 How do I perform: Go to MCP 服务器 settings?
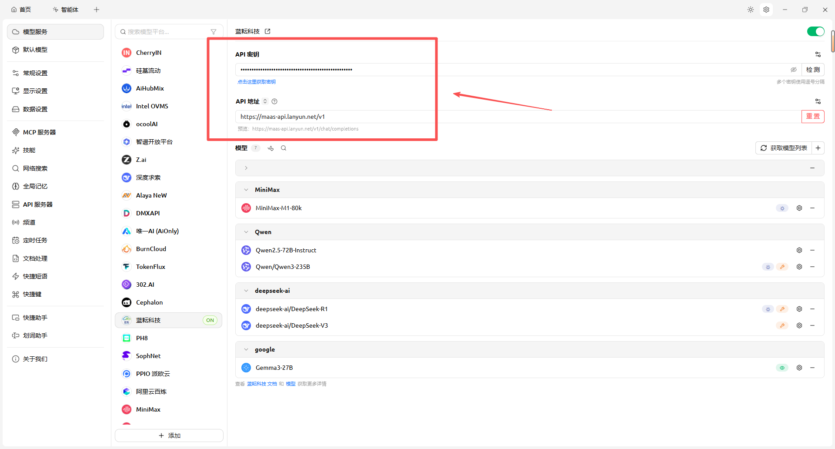point(56,132)
